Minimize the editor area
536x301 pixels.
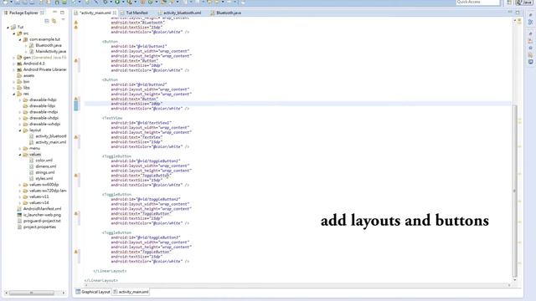(x=510, y=13)
